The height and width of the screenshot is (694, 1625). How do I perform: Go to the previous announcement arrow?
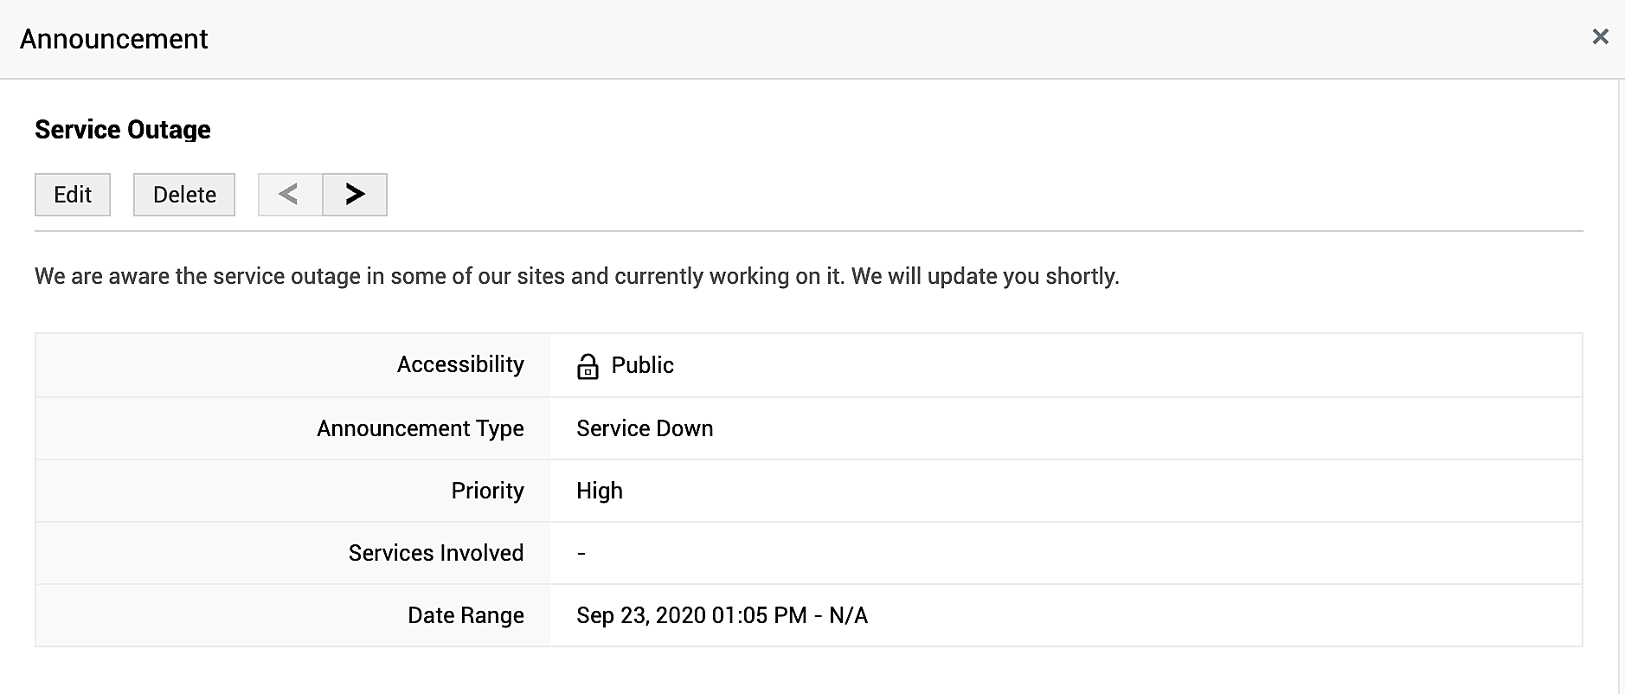(x=290, y=195)
